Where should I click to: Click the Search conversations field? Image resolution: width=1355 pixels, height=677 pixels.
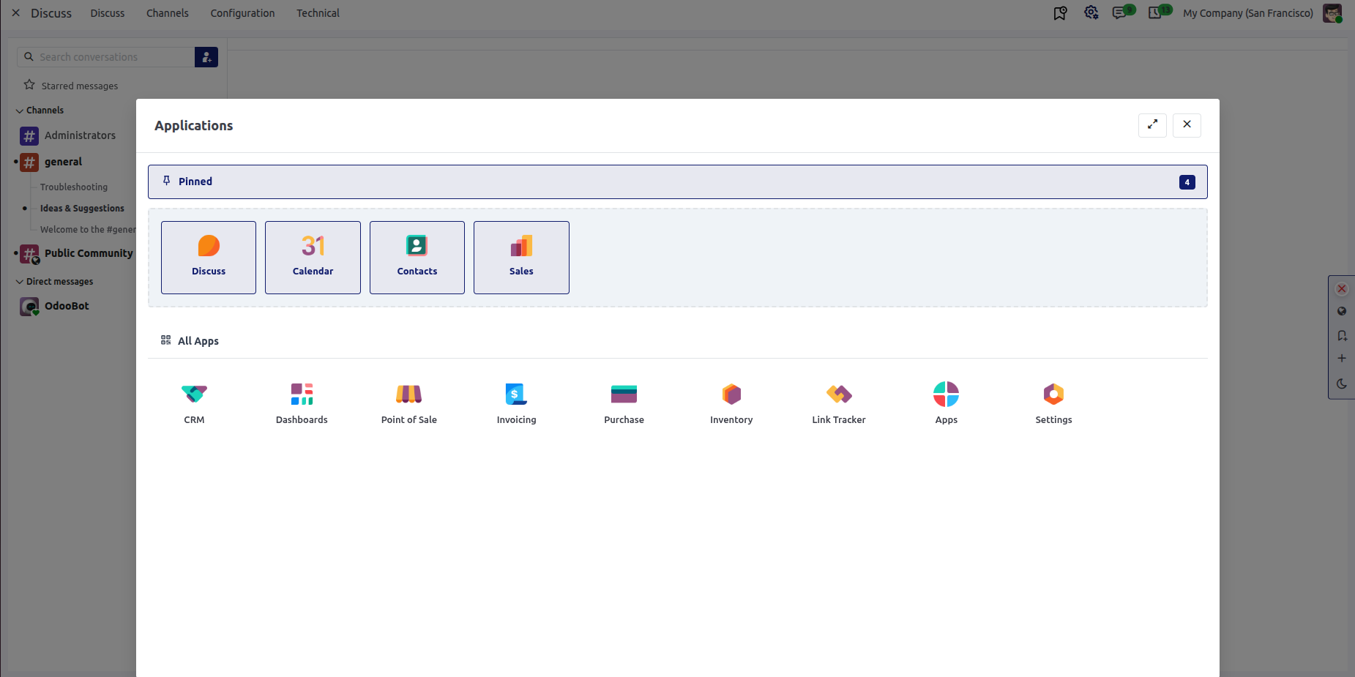(106, 57)
